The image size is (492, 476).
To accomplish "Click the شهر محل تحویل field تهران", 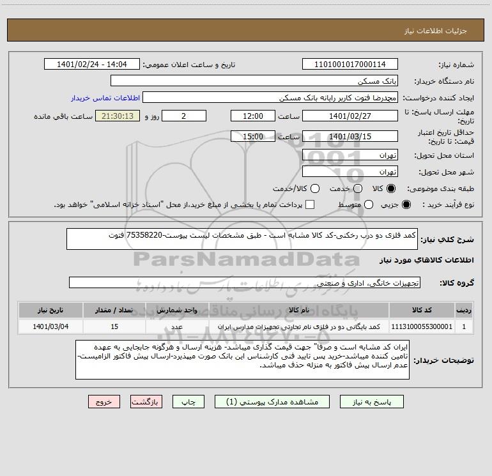I will pyautogui.click(x=350, y=171).
